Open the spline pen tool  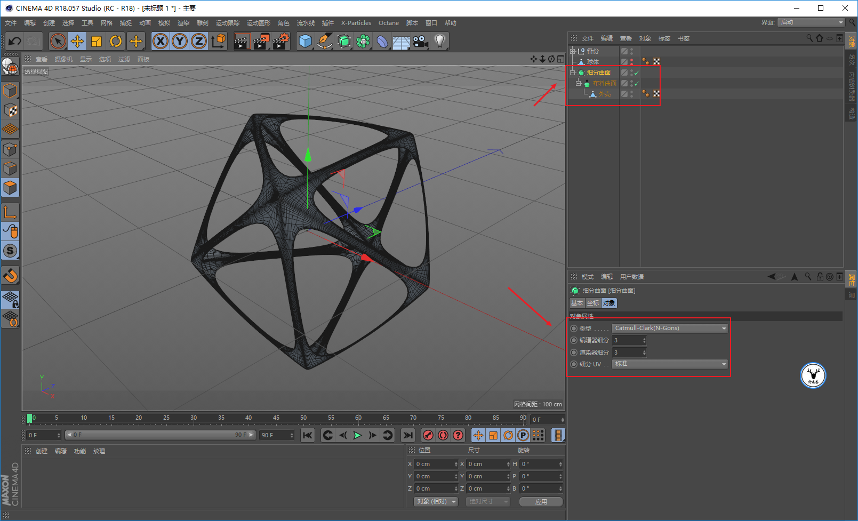(x=324, y=41)
